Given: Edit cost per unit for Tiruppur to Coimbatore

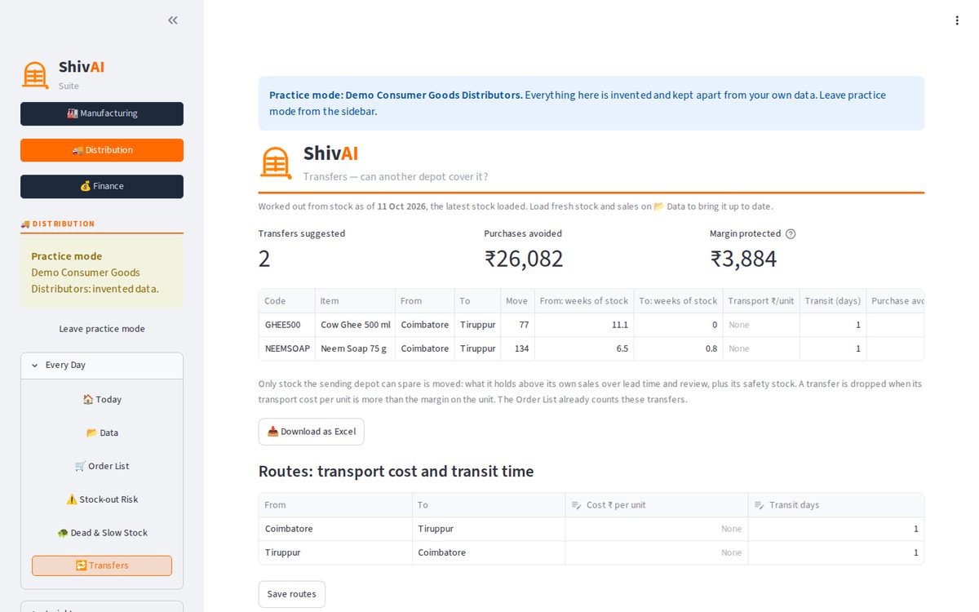Looking at the screenshot, I should 657,552.
